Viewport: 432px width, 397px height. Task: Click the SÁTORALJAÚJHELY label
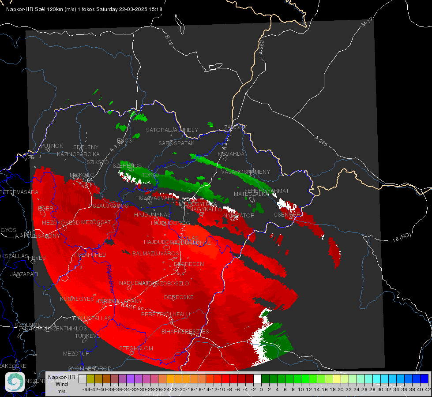click(x=172, y=130)
